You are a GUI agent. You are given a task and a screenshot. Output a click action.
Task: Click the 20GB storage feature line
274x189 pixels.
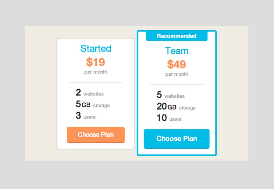(176, 107)
